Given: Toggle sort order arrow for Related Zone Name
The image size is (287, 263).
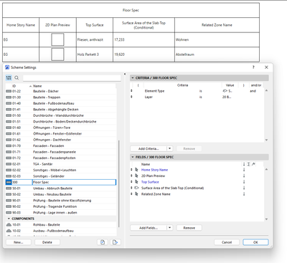Looking at the screenshot, I should click(x=244, y=194).
